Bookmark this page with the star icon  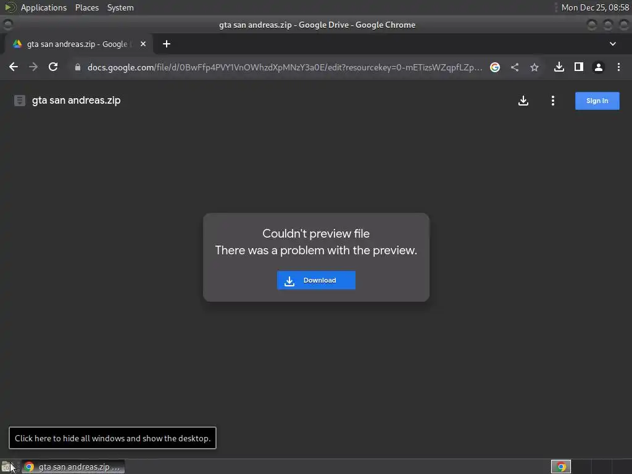pyautogui.click(x=534, y=67)
